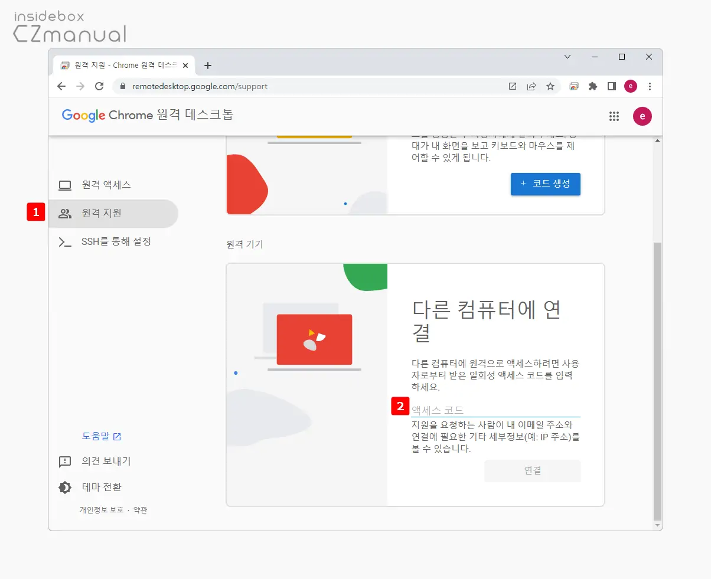The height and width of the screenshot is (579, 711).
Task: Click the scrollbar up arrow
Action: pyautogui.click(x=658, y=140)
